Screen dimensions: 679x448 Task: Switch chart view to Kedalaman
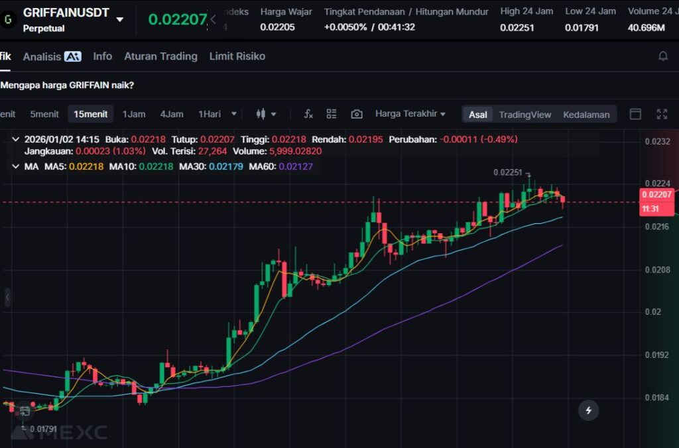(x=586, y=115)
